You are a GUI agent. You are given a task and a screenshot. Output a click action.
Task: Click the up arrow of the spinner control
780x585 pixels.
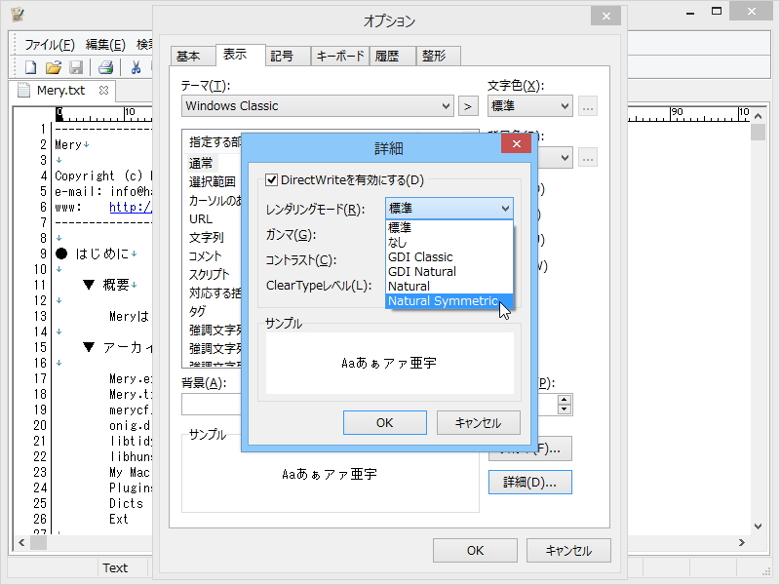click(x=564, y=399)
